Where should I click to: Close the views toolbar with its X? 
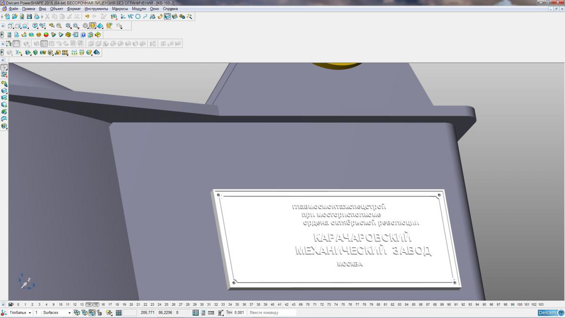(x=3, y=25)
